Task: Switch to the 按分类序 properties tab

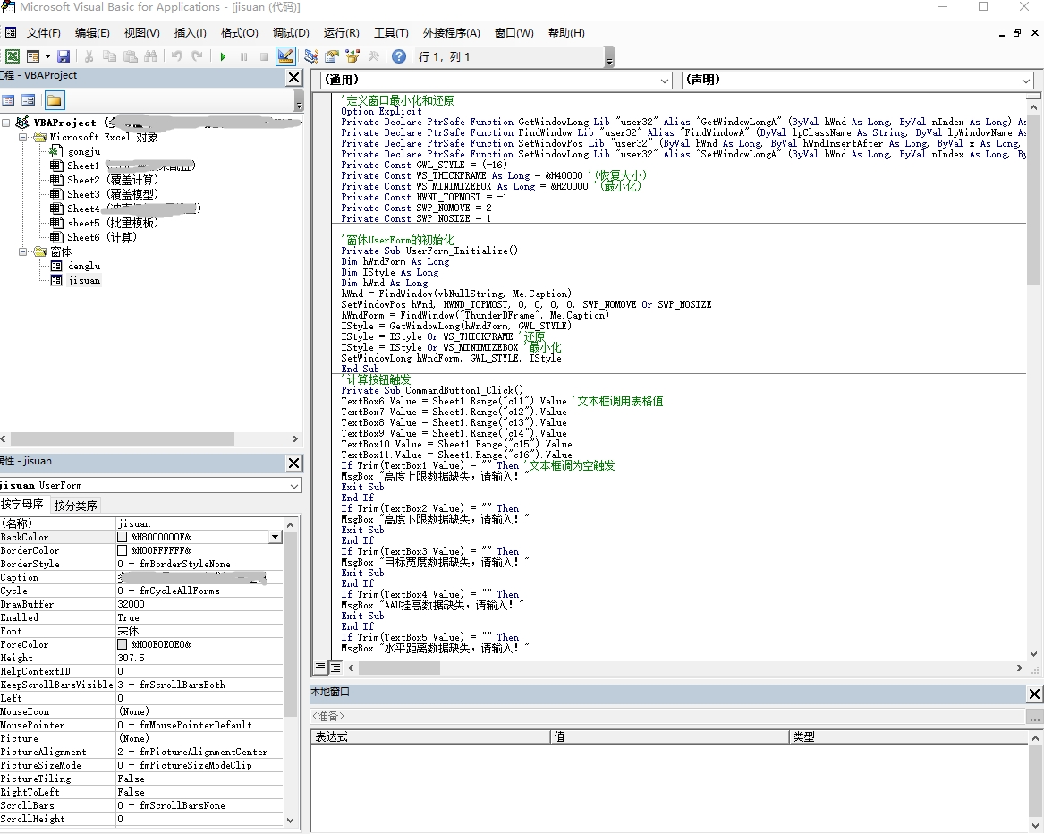Action: point(76,506)
